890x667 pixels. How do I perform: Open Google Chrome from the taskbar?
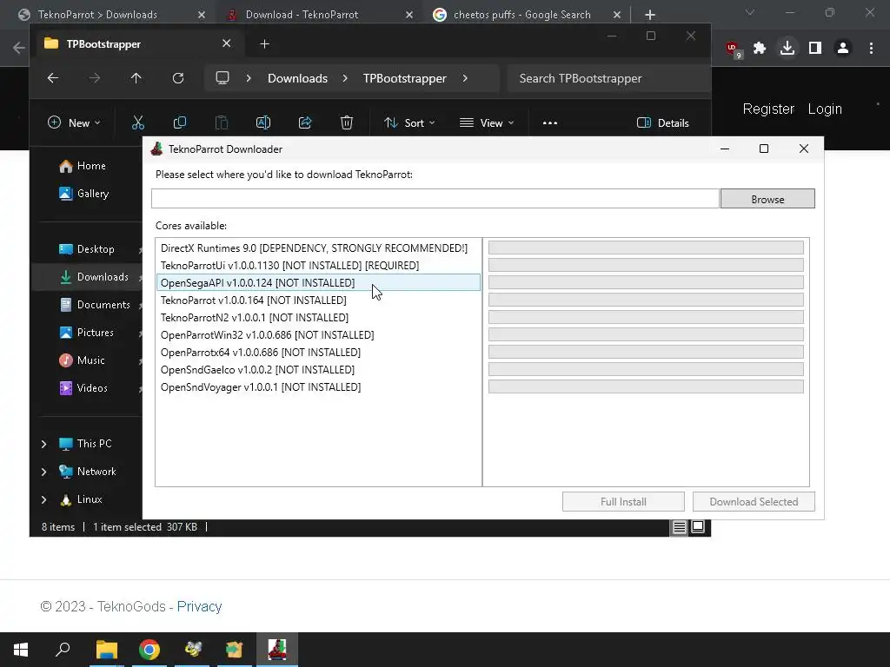[149, 650]
